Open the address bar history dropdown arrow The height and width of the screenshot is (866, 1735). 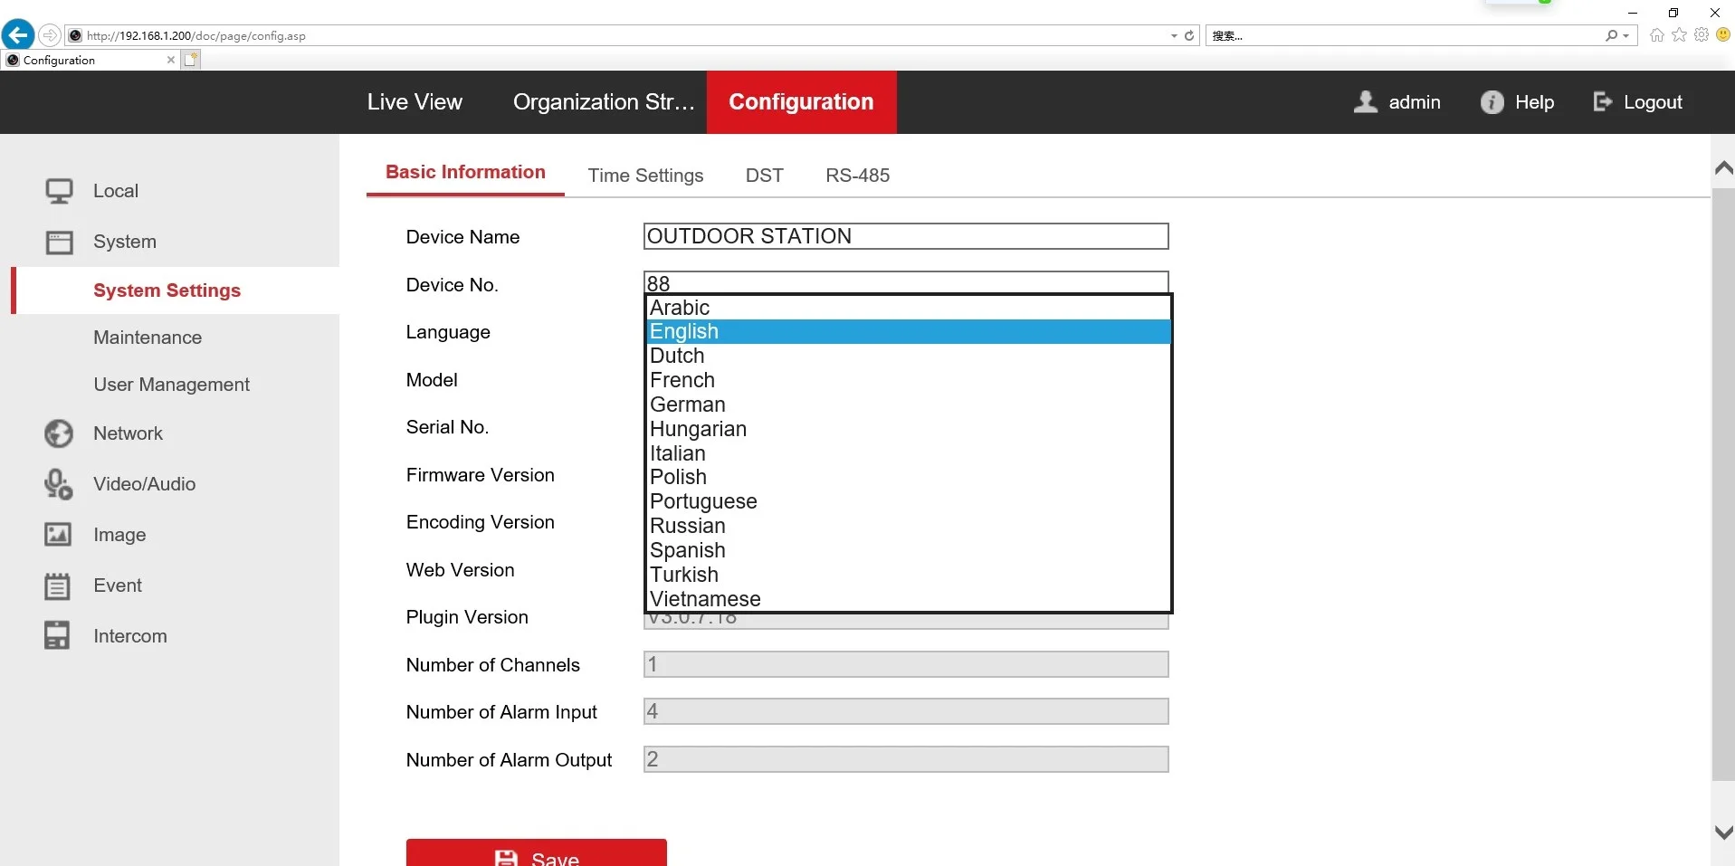tap(1174, 36)
